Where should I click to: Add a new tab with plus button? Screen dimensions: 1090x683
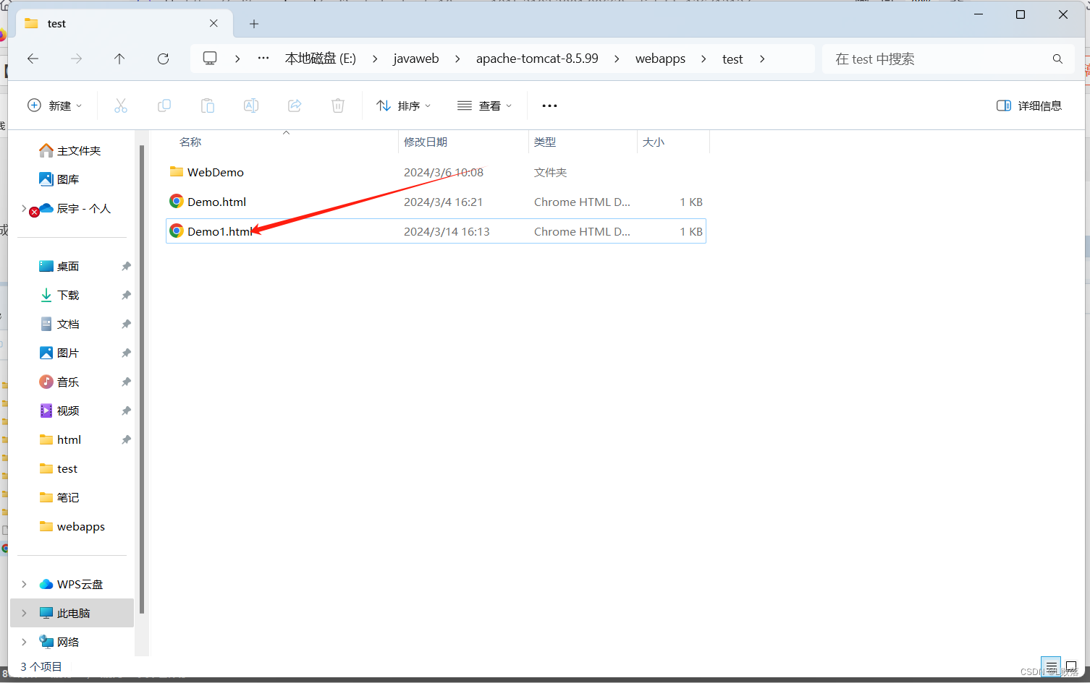click(x=254, y=24)
